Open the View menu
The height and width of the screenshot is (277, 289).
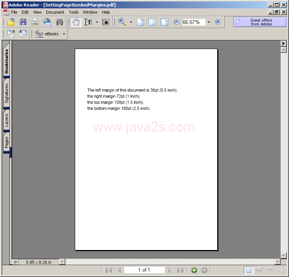pyautogui.click(x=37, y=12)
